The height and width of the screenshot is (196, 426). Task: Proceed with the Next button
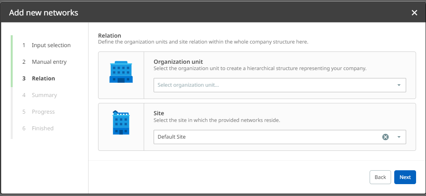pyautogui.click(x=405, y=177)
